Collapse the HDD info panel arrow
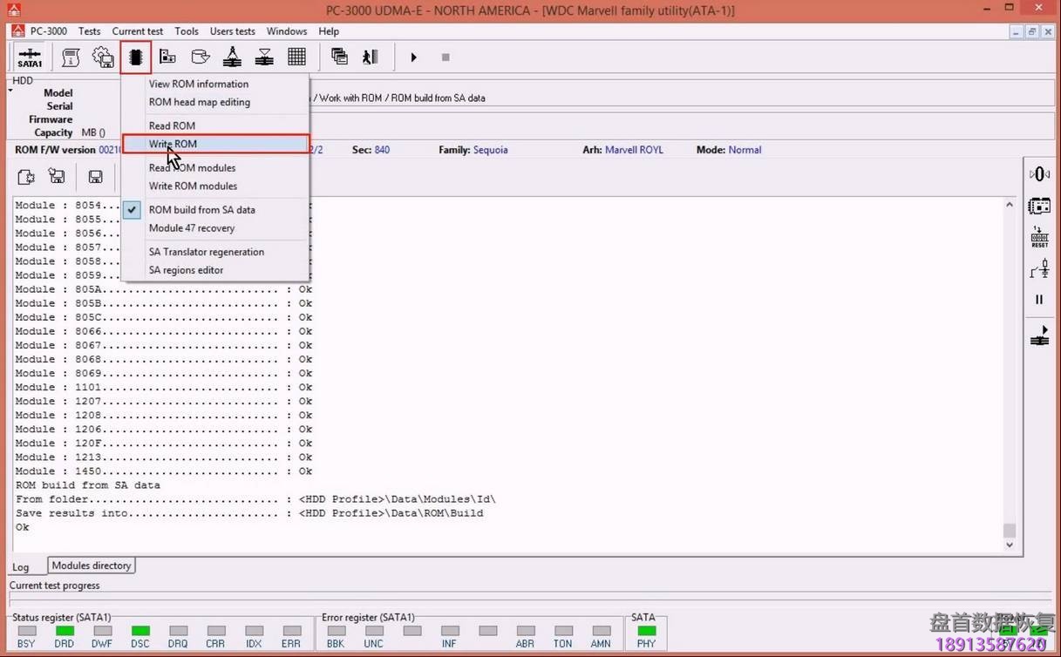This screenshot has width=1061, height=657. (9, 91)
